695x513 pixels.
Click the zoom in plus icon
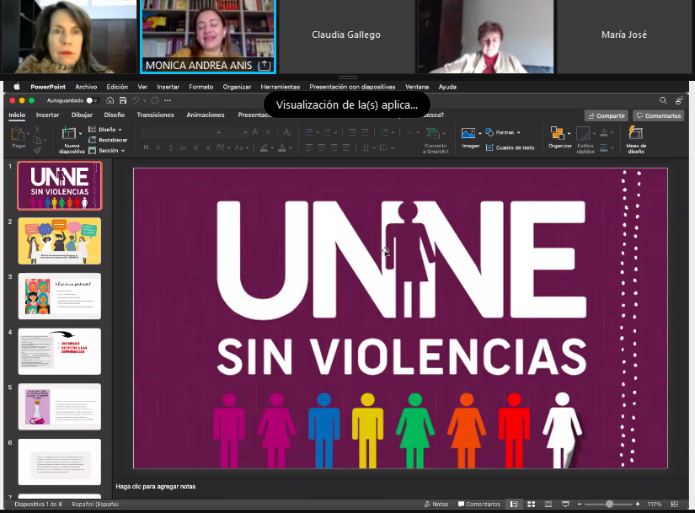point(638,504)
